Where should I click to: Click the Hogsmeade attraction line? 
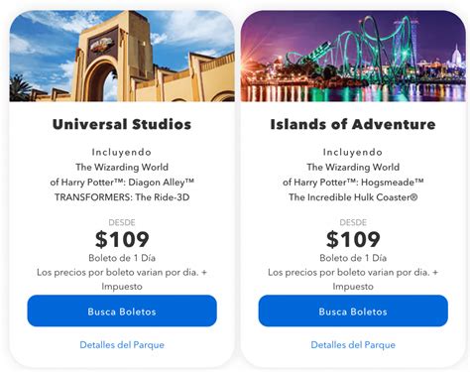(353, 183)
